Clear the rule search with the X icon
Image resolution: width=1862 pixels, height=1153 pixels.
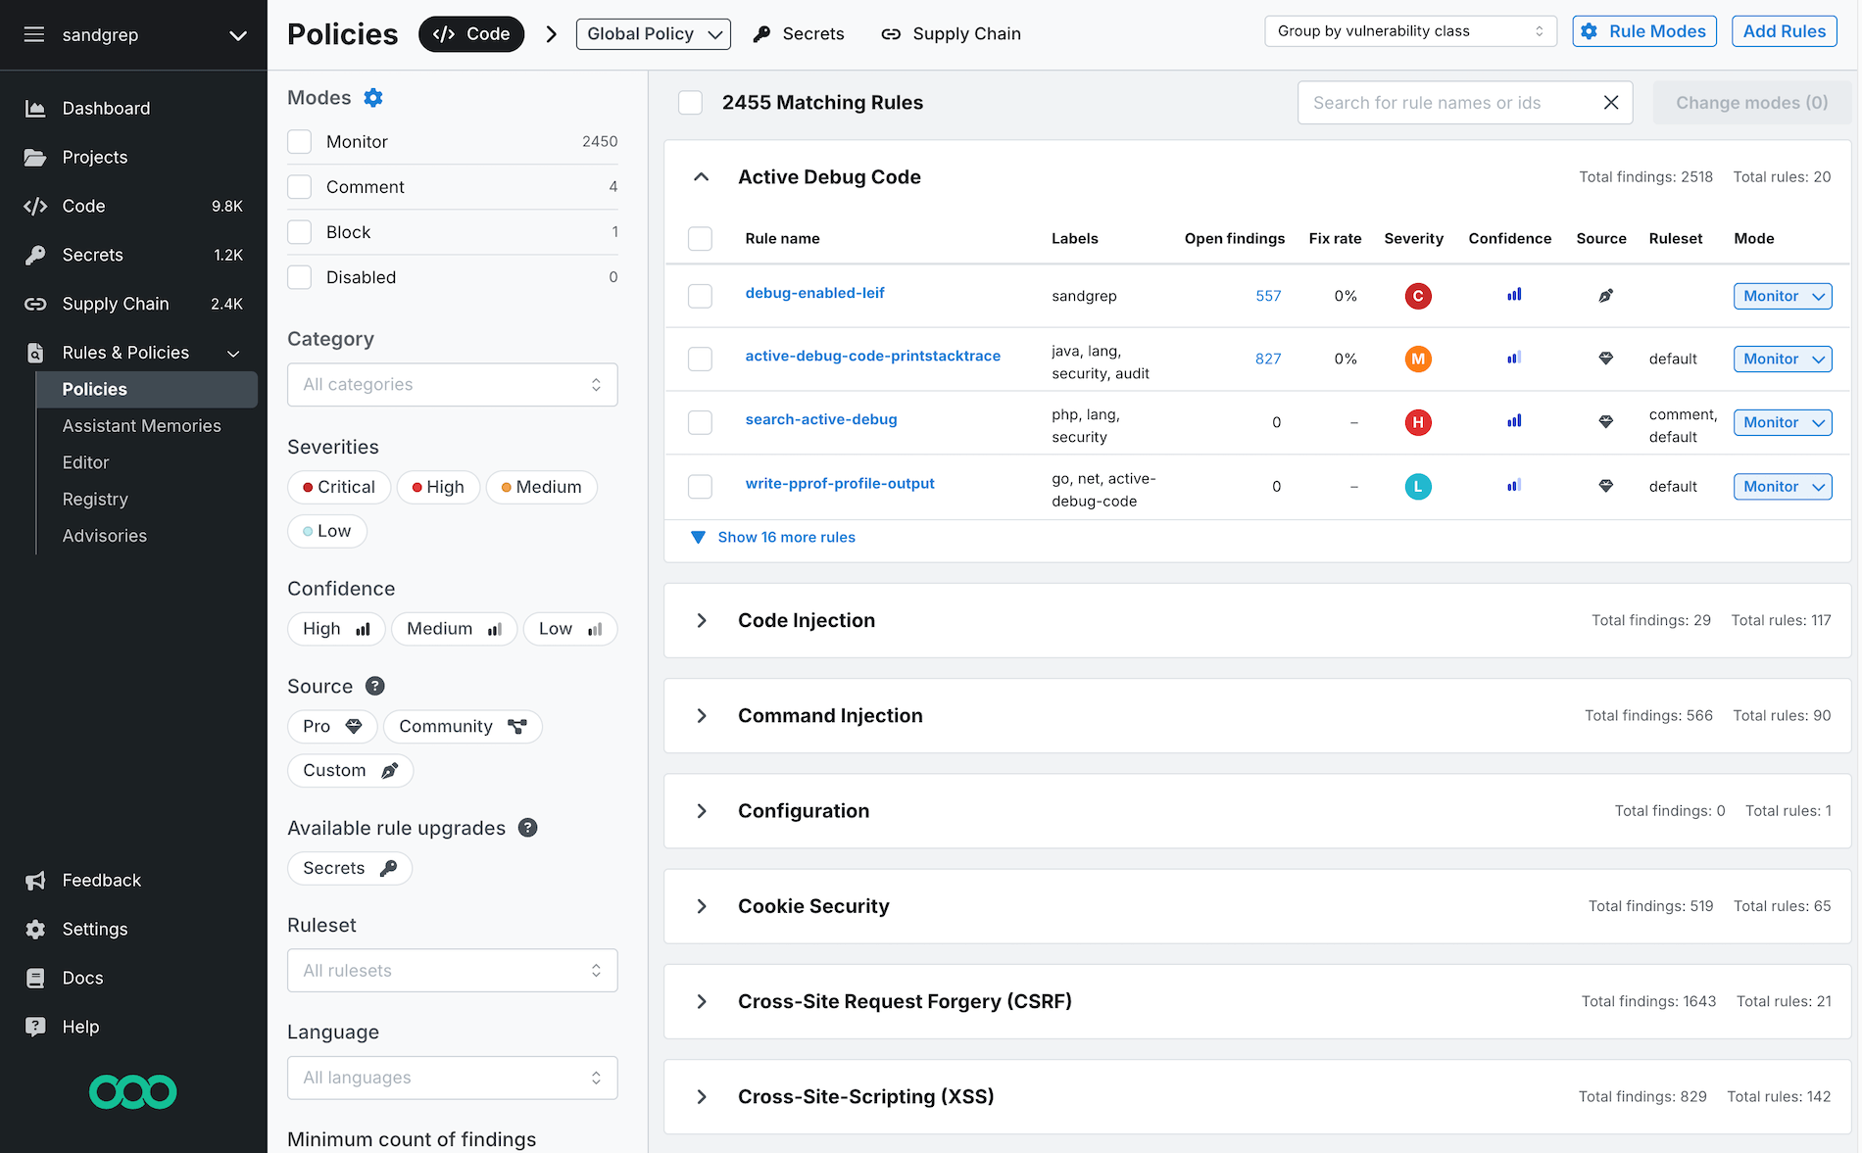click(x=1611, y=102)
